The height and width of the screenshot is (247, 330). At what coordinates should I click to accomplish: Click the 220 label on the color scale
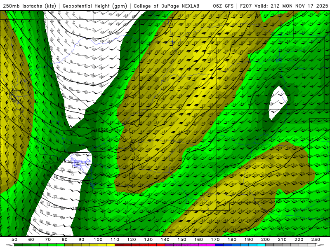click(x=299, y=240)
